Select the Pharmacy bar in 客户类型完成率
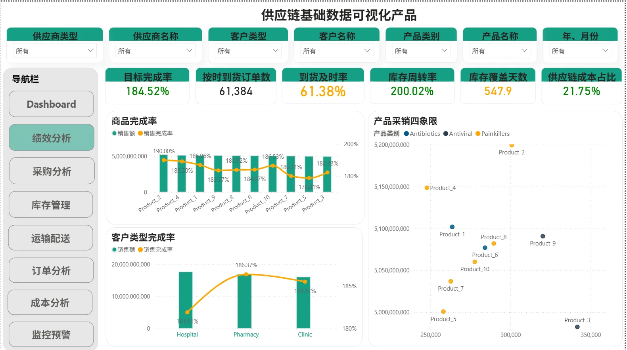This screenshot has height=350, width=627. 245,301
